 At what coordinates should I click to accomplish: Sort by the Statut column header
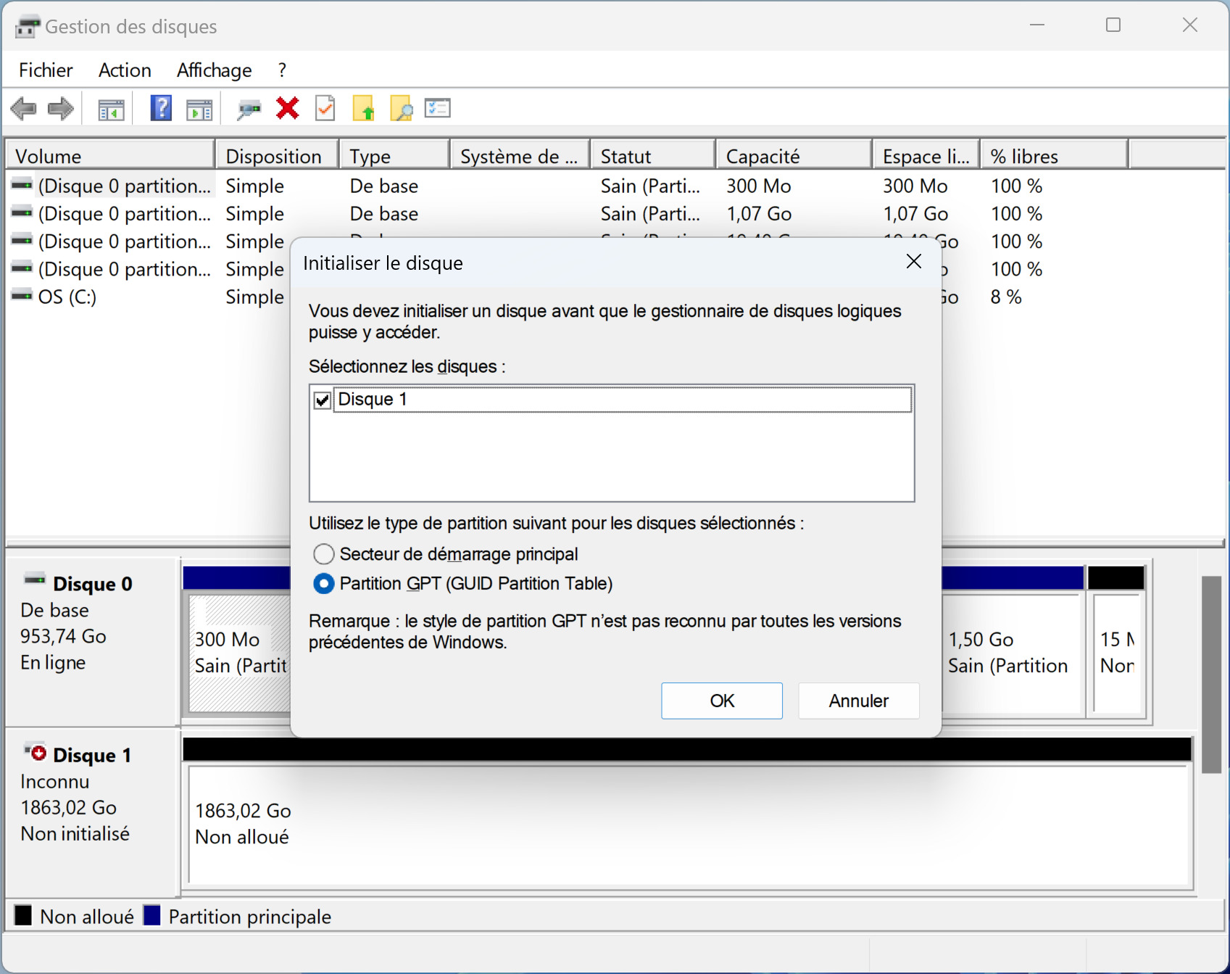pos(654,156)
